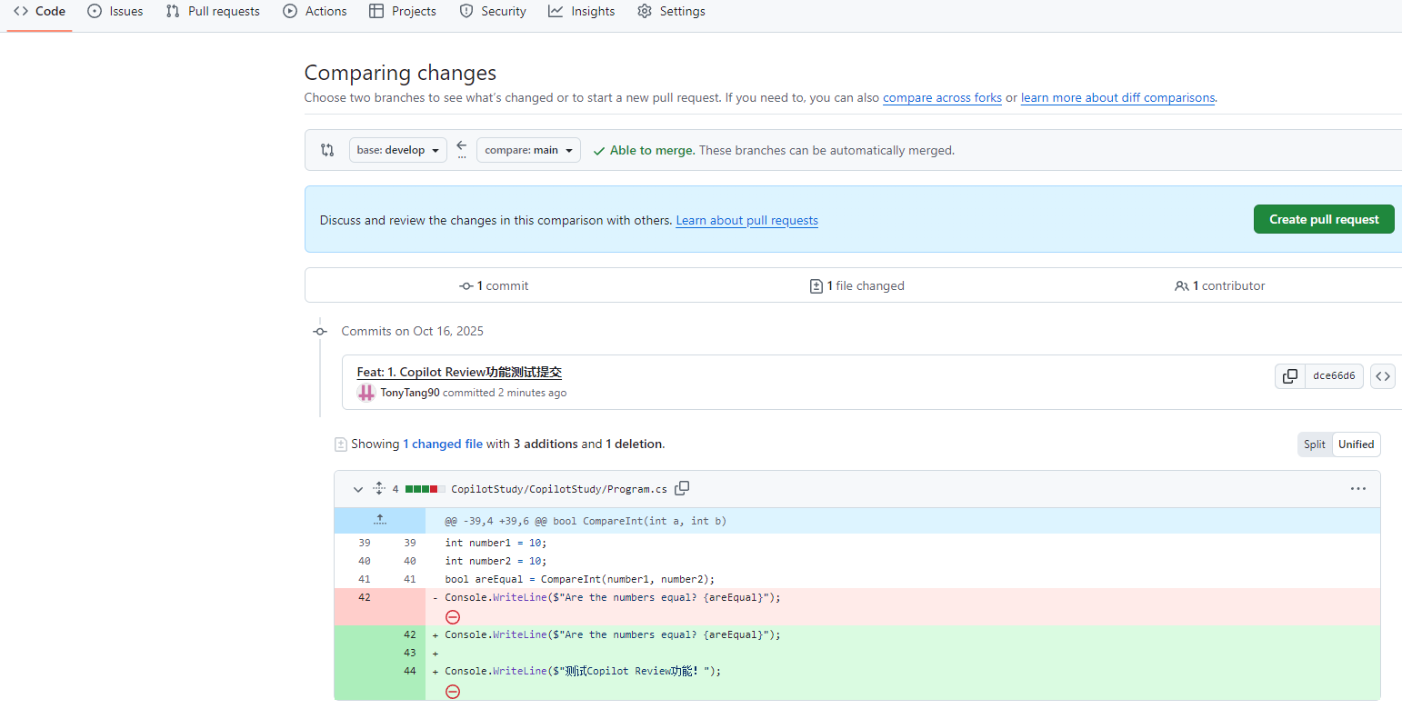Image resolution: width=1402 pixels, height=719 pixels.
Task: Open the commit titled Feat: 1. Copilot Review
Action: point(459,372)
